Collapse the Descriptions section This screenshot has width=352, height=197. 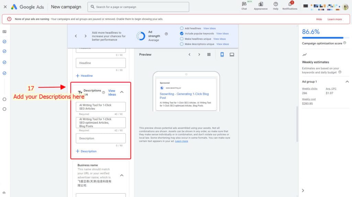click(122, 92)
